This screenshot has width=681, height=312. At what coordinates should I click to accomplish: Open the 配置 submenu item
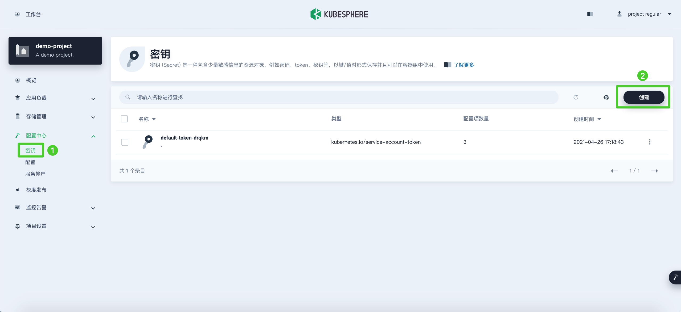point(30,162)
